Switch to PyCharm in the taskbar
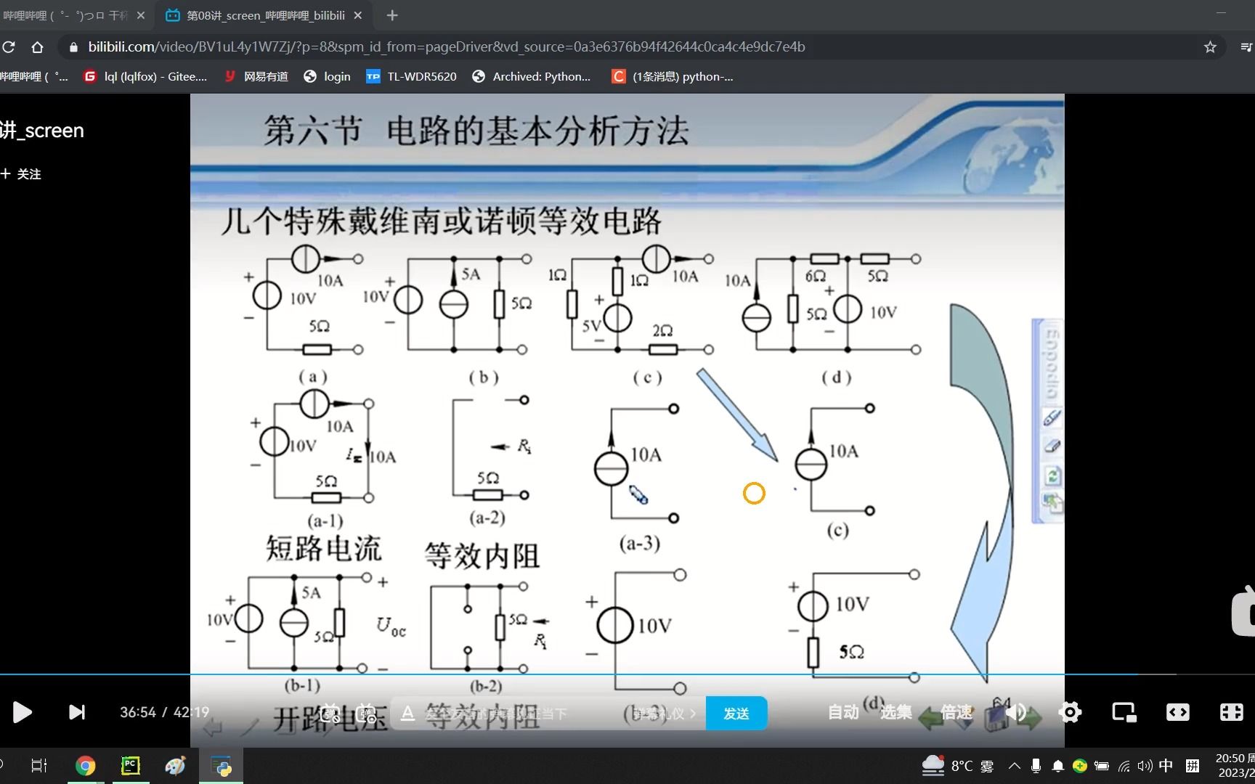Viewport: 1255px width, 784px height. click(x=130, y=766)
